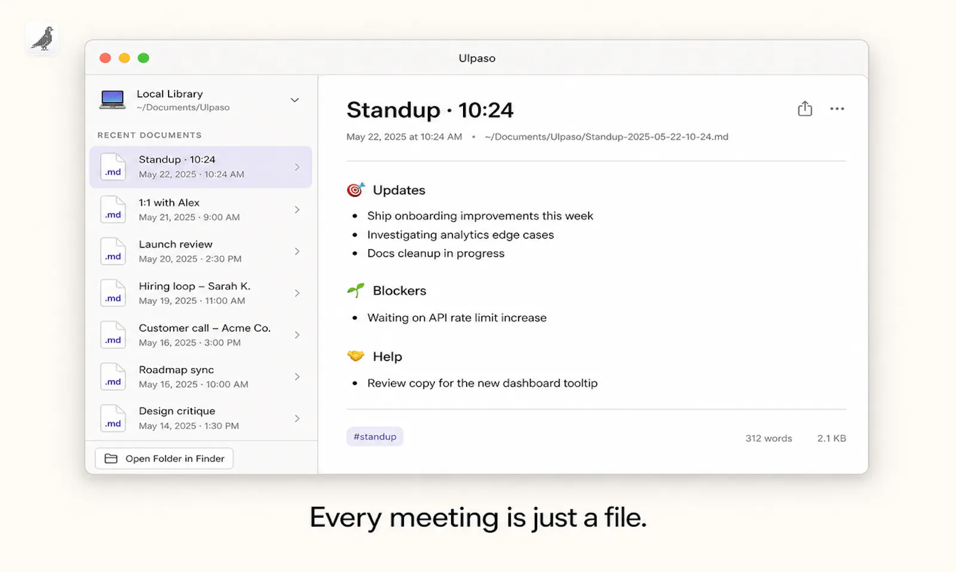
Task: Expand the Local Library dropdown chevron
Action: pos(295,100)
